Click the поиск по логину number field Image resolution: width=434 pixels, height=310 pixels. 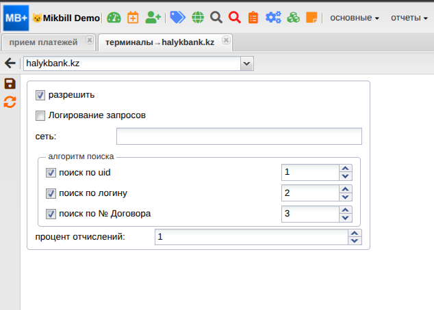310,193
